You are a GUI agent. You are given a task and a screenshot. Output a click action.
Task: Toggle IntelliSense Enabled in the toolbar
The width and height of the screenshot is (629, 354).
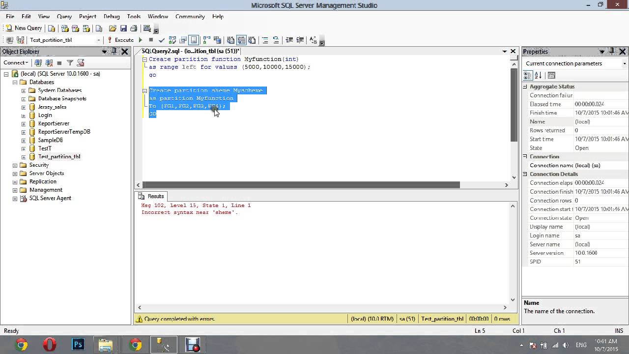pyautogui.click(x=194, y=40)
